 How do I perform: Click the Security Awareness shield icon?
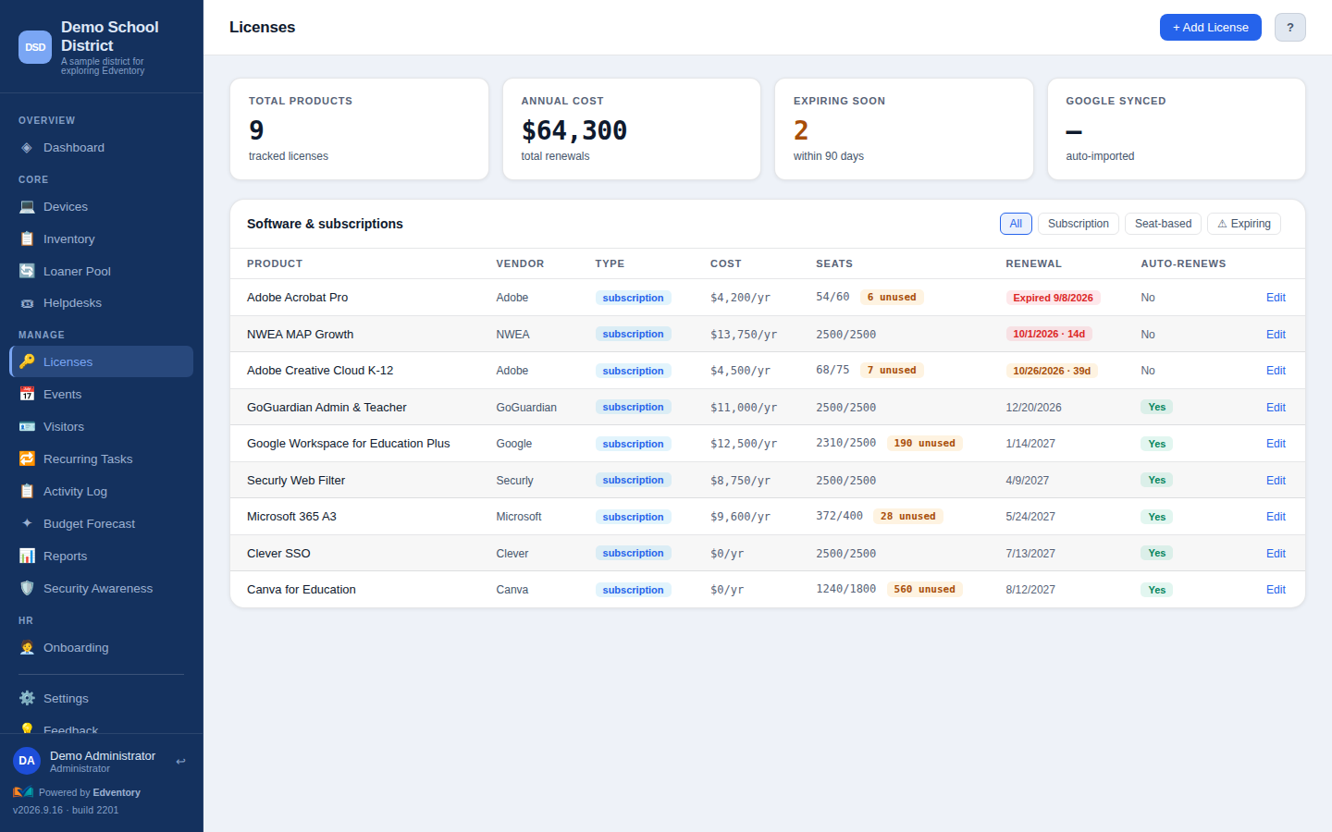coord(27,589)
